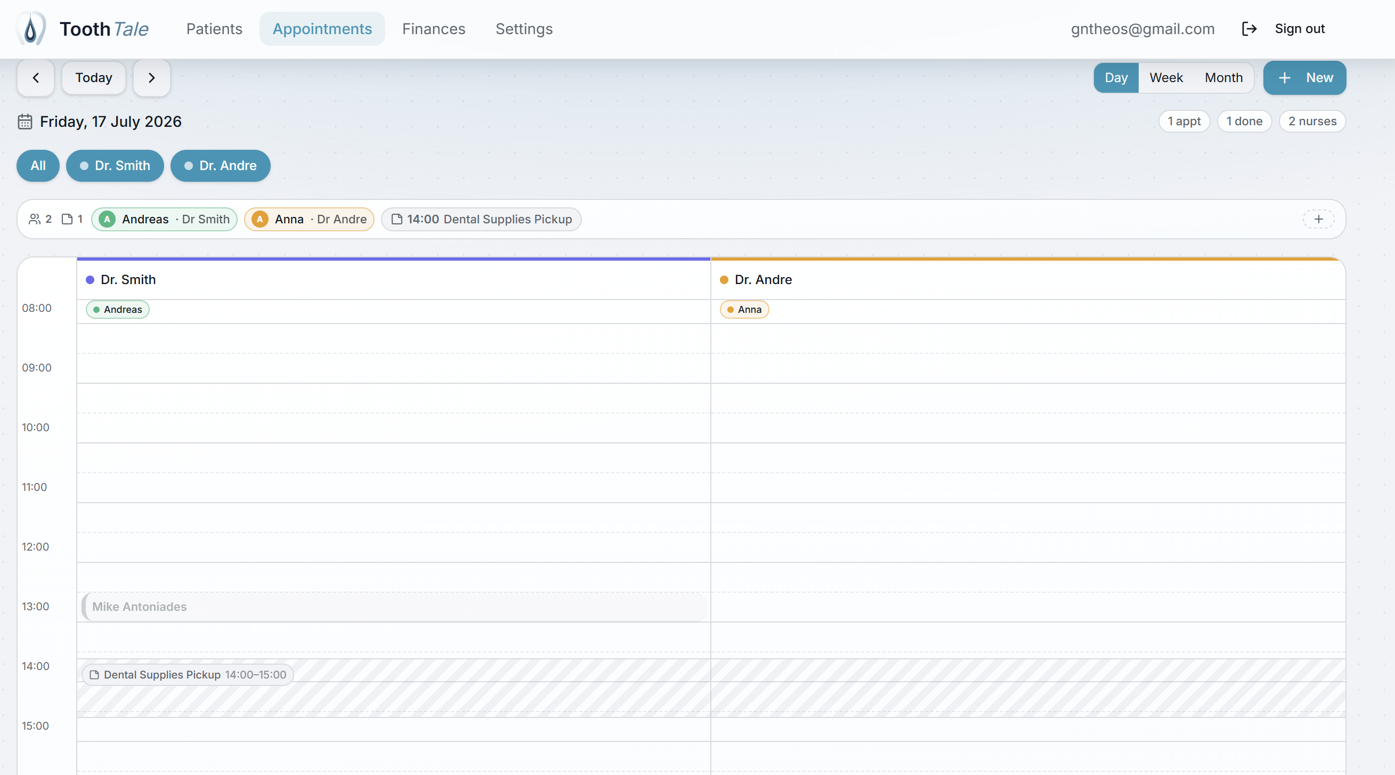Click the gntheos@gmail.com account email
The width and height of the screenshot is (1395, 775).
click(1142, 29)
